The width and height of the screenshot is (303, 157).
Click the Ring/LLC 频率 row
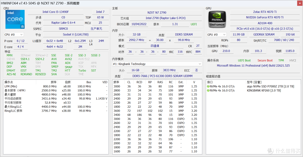56,111
